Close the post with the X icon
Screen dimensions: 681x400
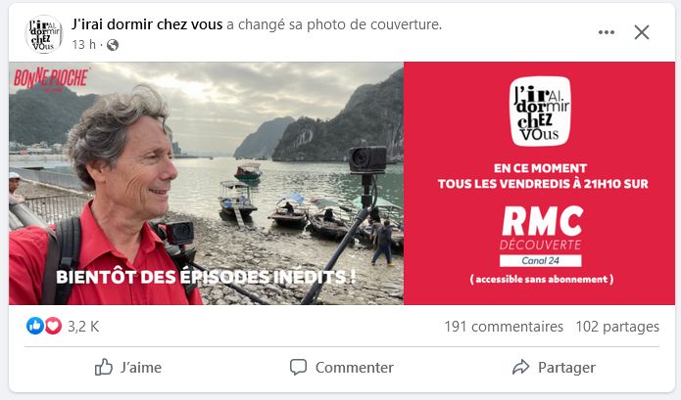point(642,32)
